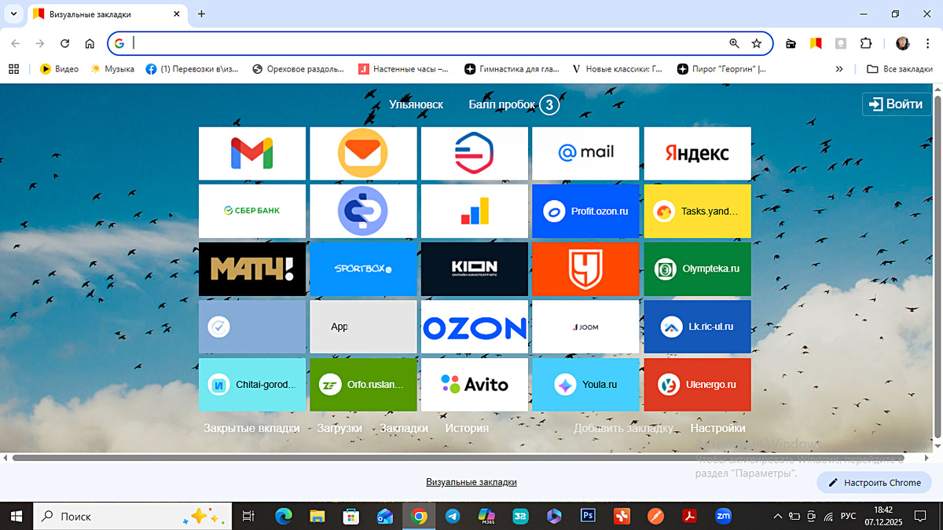Open the Chitai-gorod tile
Image resolution: width=943 pixels, height=530 pixels.
point(251,385)
